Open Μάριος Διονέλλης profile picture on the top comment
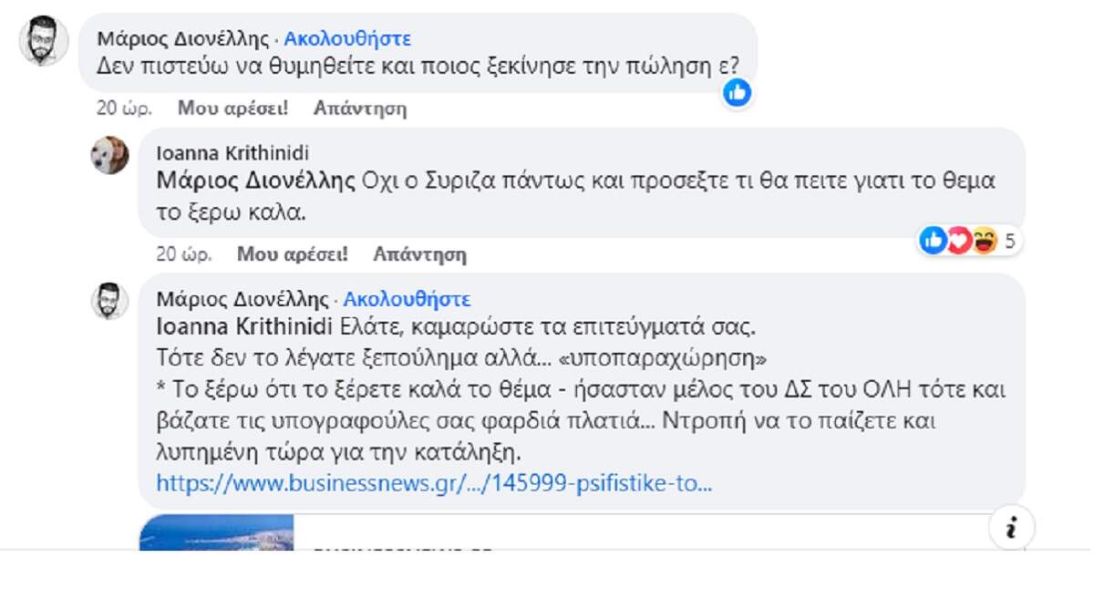Image resolution: width=1094 pixels, height=609 pixels. 44,41
